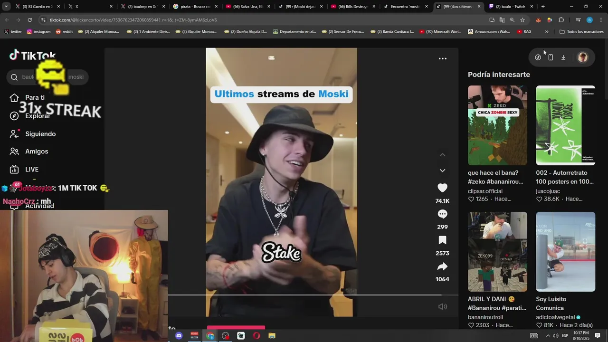Open the Chrome profile avatar button
Image resolution: width=608 pixels, height=342 pixels.
click(589, 20)
